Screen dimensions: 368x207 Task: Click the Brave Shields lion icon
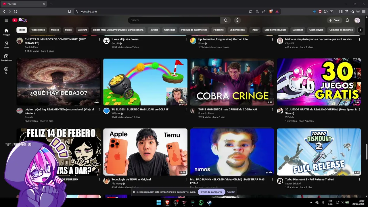tap(271, 11)
